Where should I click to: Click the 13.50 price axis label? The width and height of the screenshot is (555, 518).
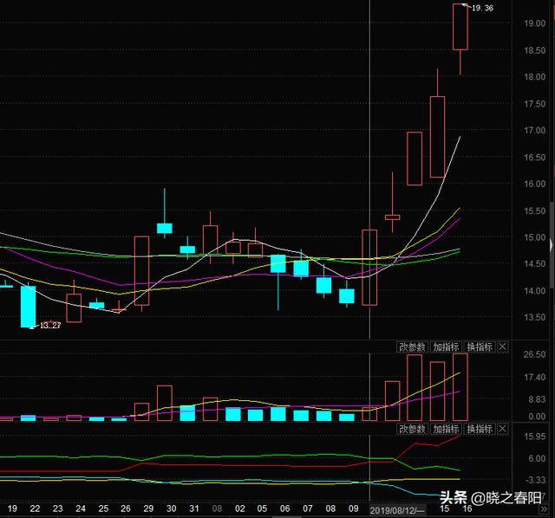(x=535, y=317)
